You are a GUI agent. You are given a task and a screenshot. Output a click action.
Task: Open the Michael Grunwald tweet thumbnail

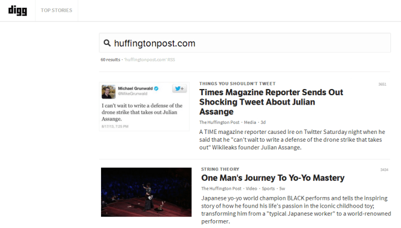click(144, 106)
